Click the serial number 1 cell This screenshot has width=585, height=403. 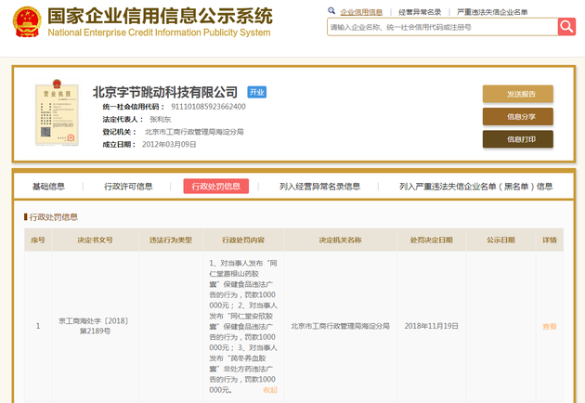[38, 326]
